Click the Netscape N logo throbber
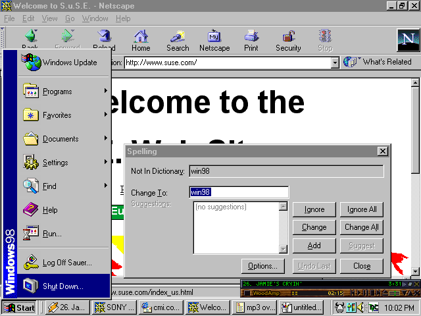The height and width of the screenshot is (316, 421). (x=409, y=39)
